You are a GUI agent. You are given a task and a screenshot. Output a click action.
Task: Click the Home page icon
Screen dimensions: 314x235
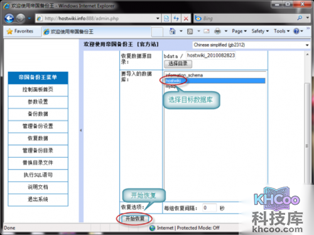173,31
